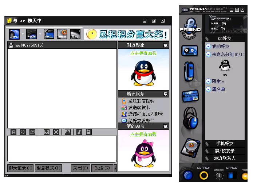Viewport: 253px width, 188px height.
Task: Click the phone dial knob
Action: point(219,176)
